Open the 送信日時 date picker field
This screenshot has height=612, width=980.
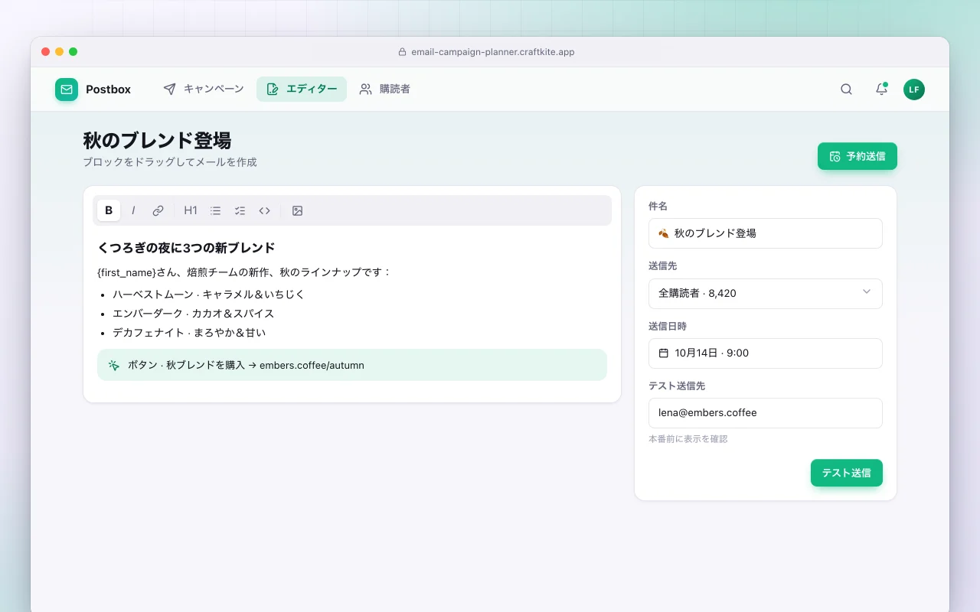click(x=766, y=353)
